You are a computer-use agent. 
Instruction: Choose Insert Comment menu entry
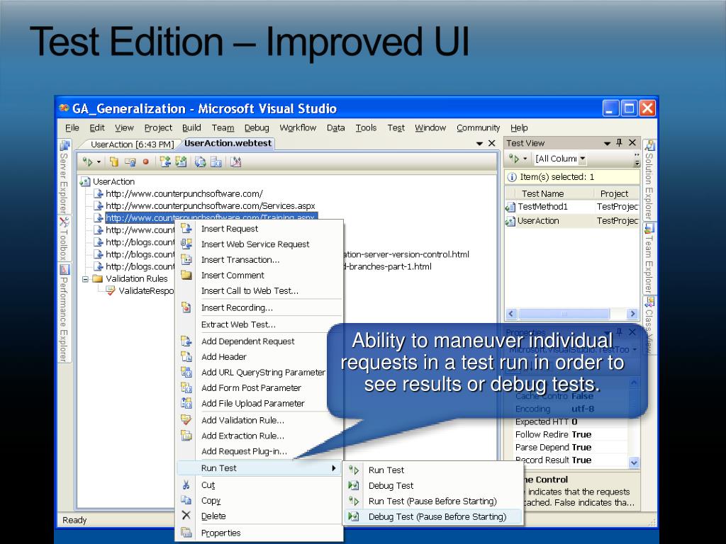coord(260,276)
